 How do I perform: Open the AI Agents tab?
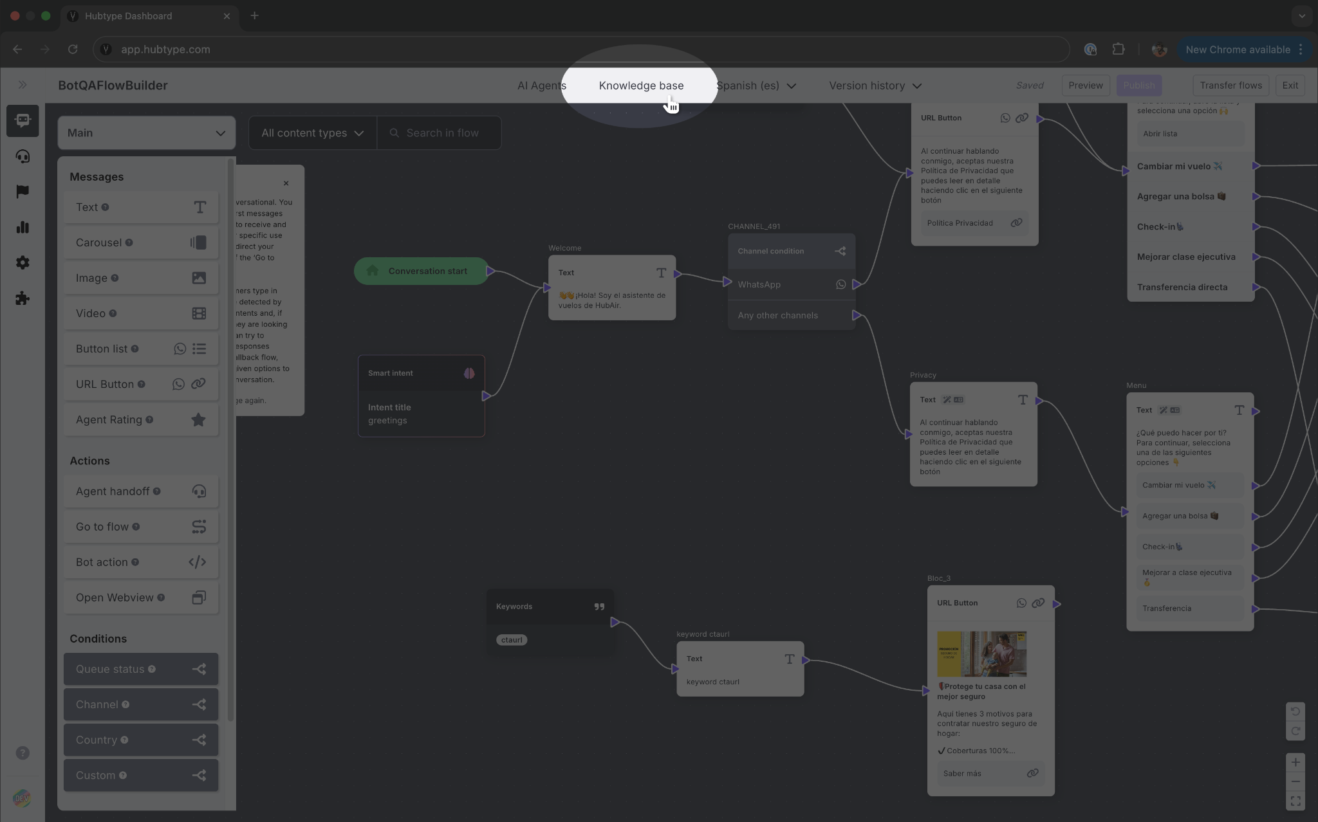click(541, 86)
